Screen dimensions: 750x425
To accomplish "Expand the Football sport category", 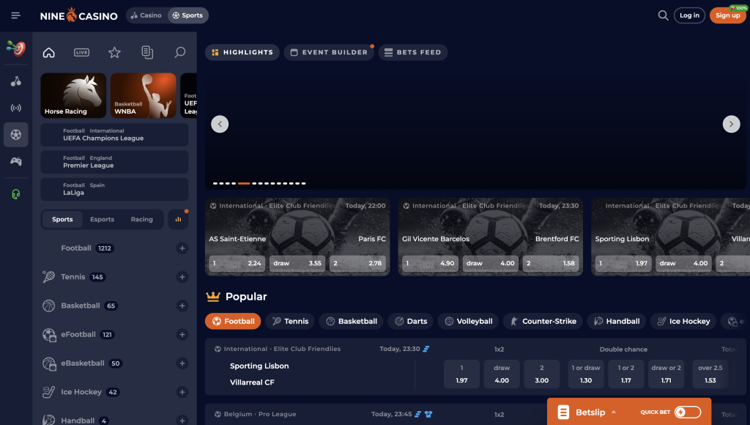I will 182,248.
